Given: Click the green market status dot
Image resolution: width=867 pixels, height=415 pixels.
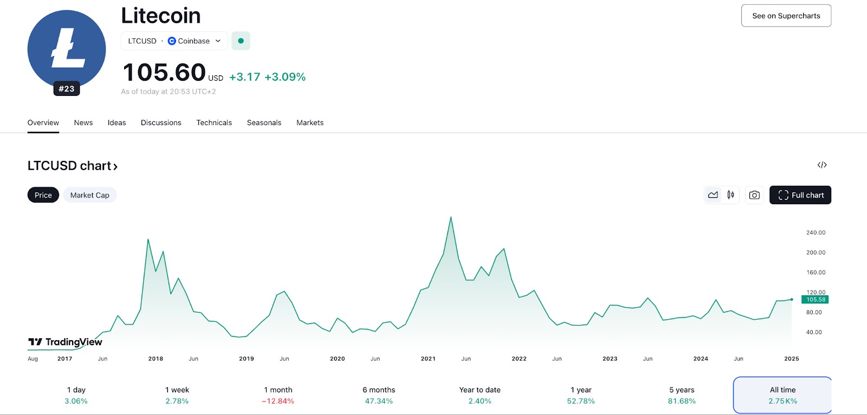Looking at the screenshot, I should click(x=241, y=41).
